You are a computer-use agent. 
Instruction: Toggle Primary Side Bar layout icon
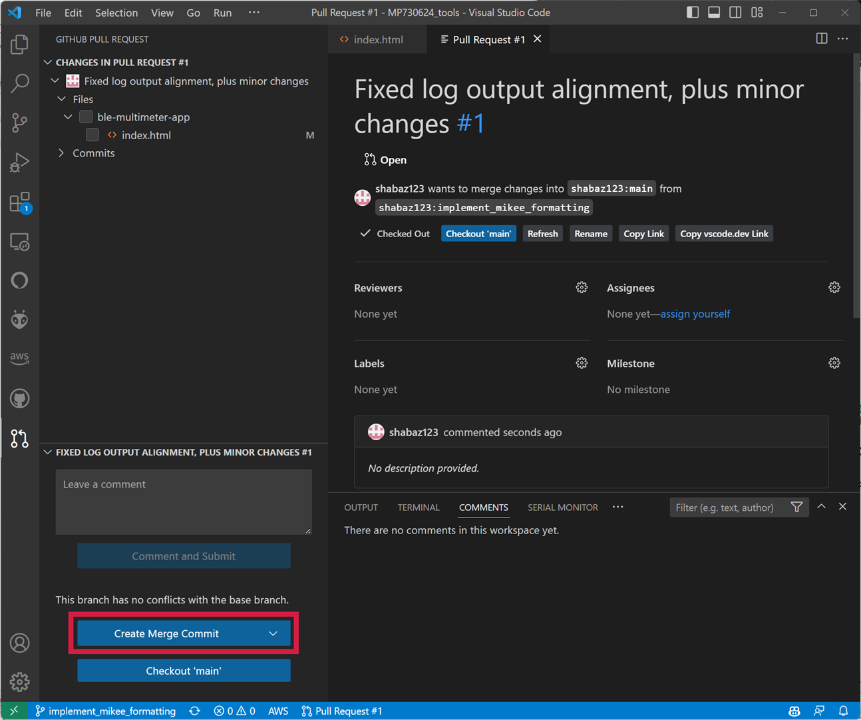point(693,12)
